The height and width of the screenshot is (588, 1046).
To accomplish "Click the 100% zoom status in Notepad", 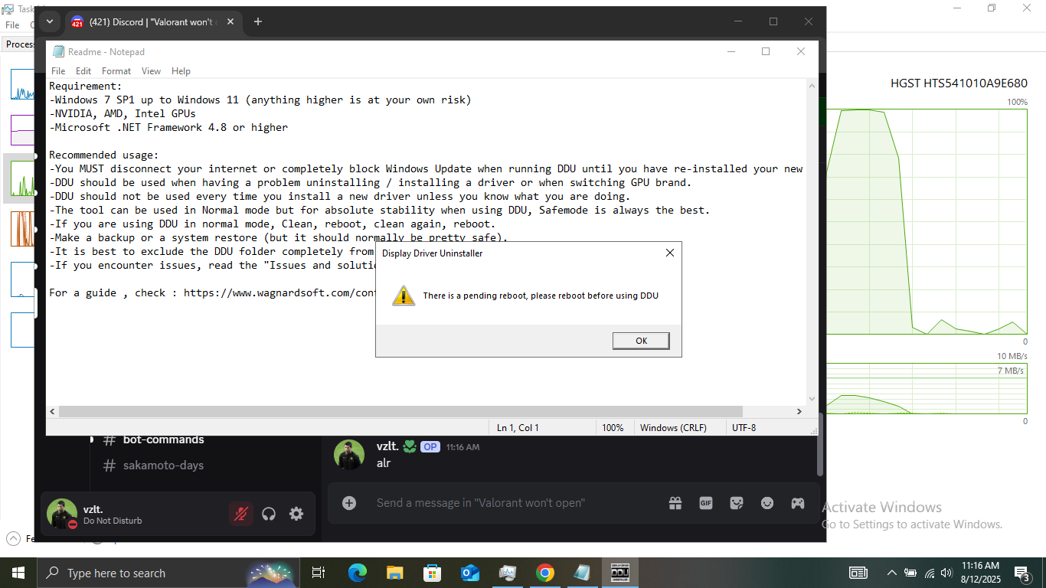I will click(x=613, y=428).
